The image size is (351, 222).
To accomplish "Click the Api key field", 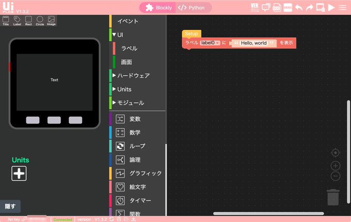I will tap(37, 219).
